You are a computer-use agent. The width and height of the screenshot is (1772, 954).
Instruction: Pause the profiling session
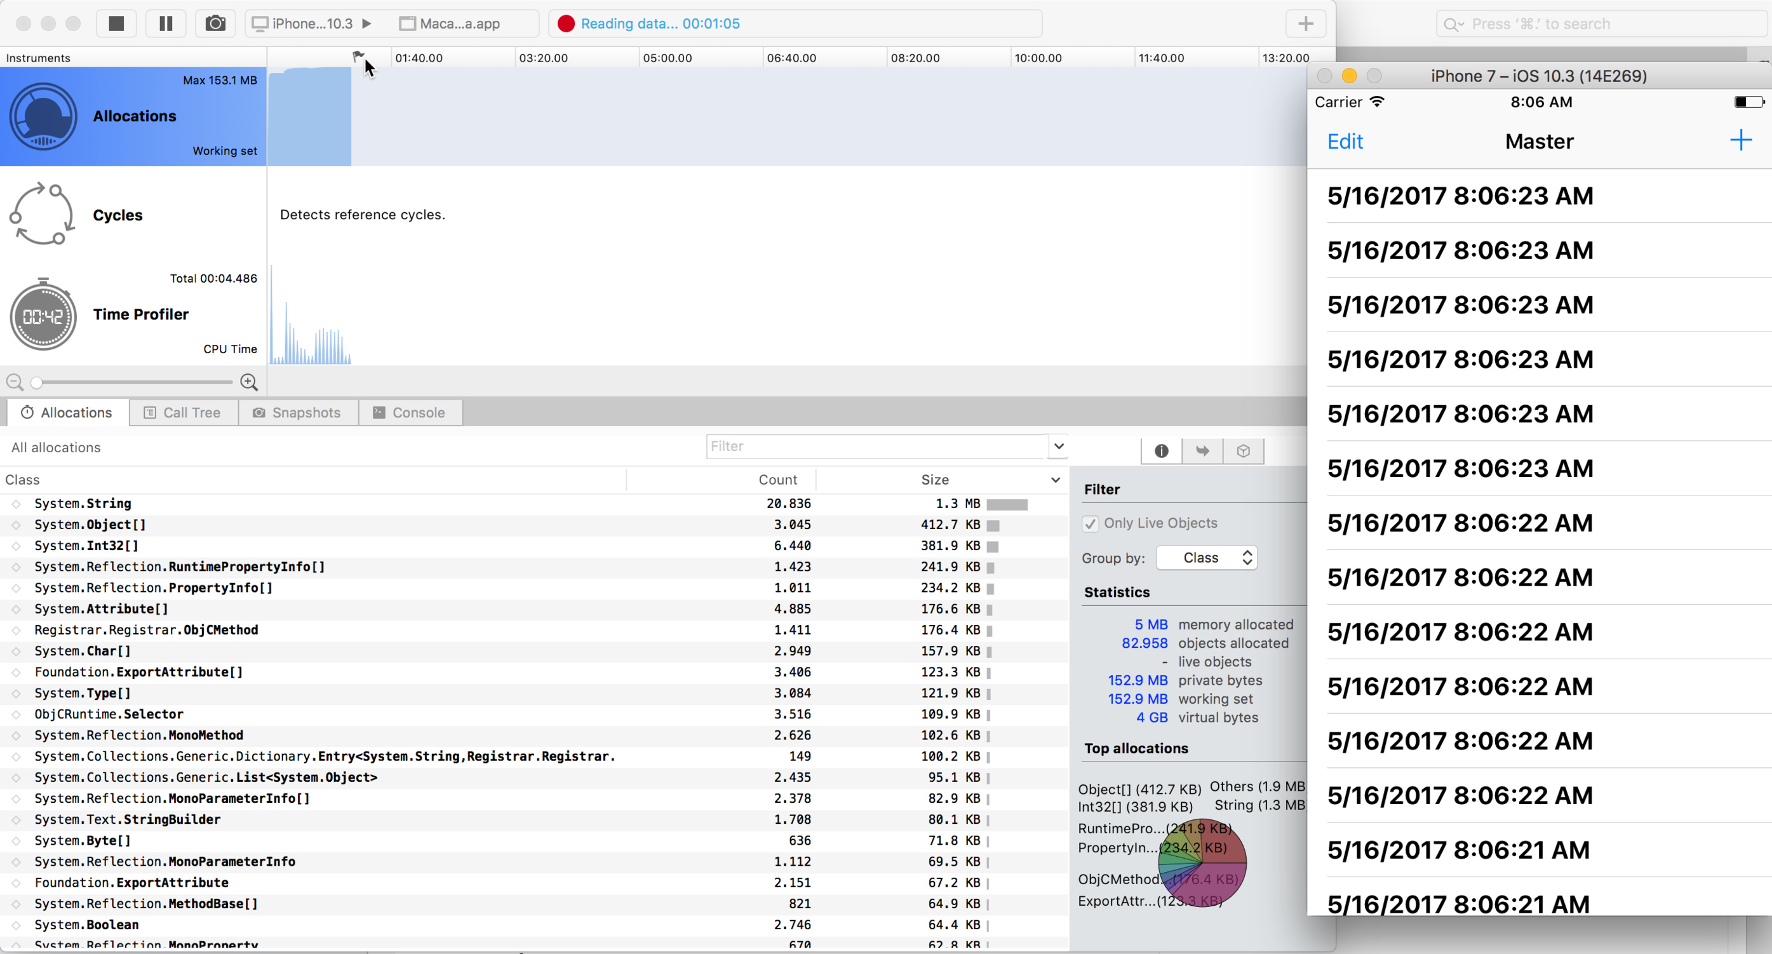(166, 24)
